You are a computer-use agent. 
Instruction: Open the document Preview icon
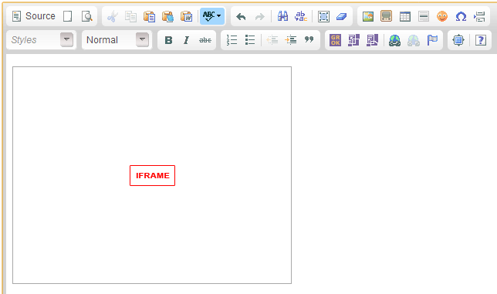(86, 16)
